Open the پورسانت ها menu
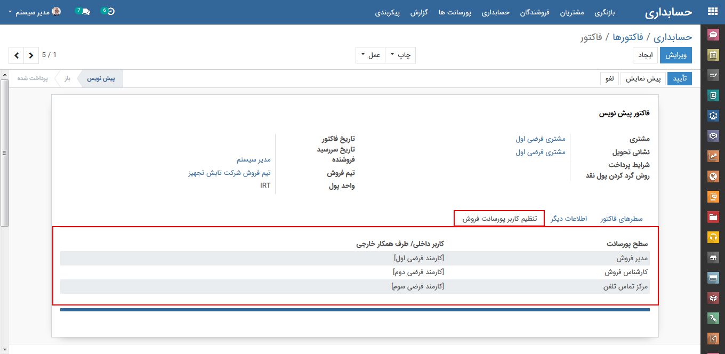The image size is (725, 354). click(455, 12)
